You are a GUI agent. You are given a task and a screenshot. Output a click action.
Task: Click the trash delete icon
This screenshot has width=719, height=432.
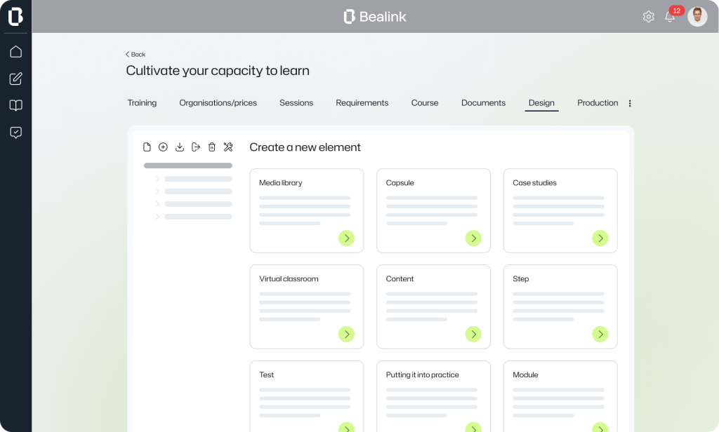212,147
